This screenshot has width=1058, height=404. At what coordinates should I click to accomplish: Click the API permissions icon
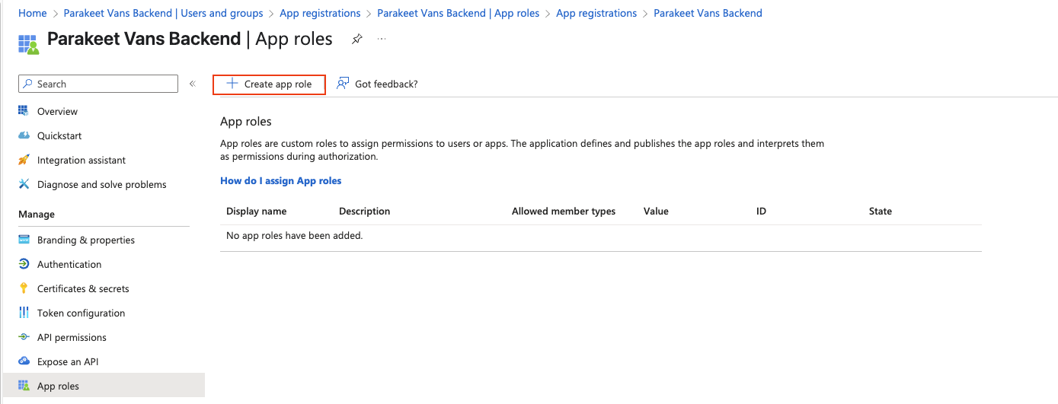click(24, 337)
